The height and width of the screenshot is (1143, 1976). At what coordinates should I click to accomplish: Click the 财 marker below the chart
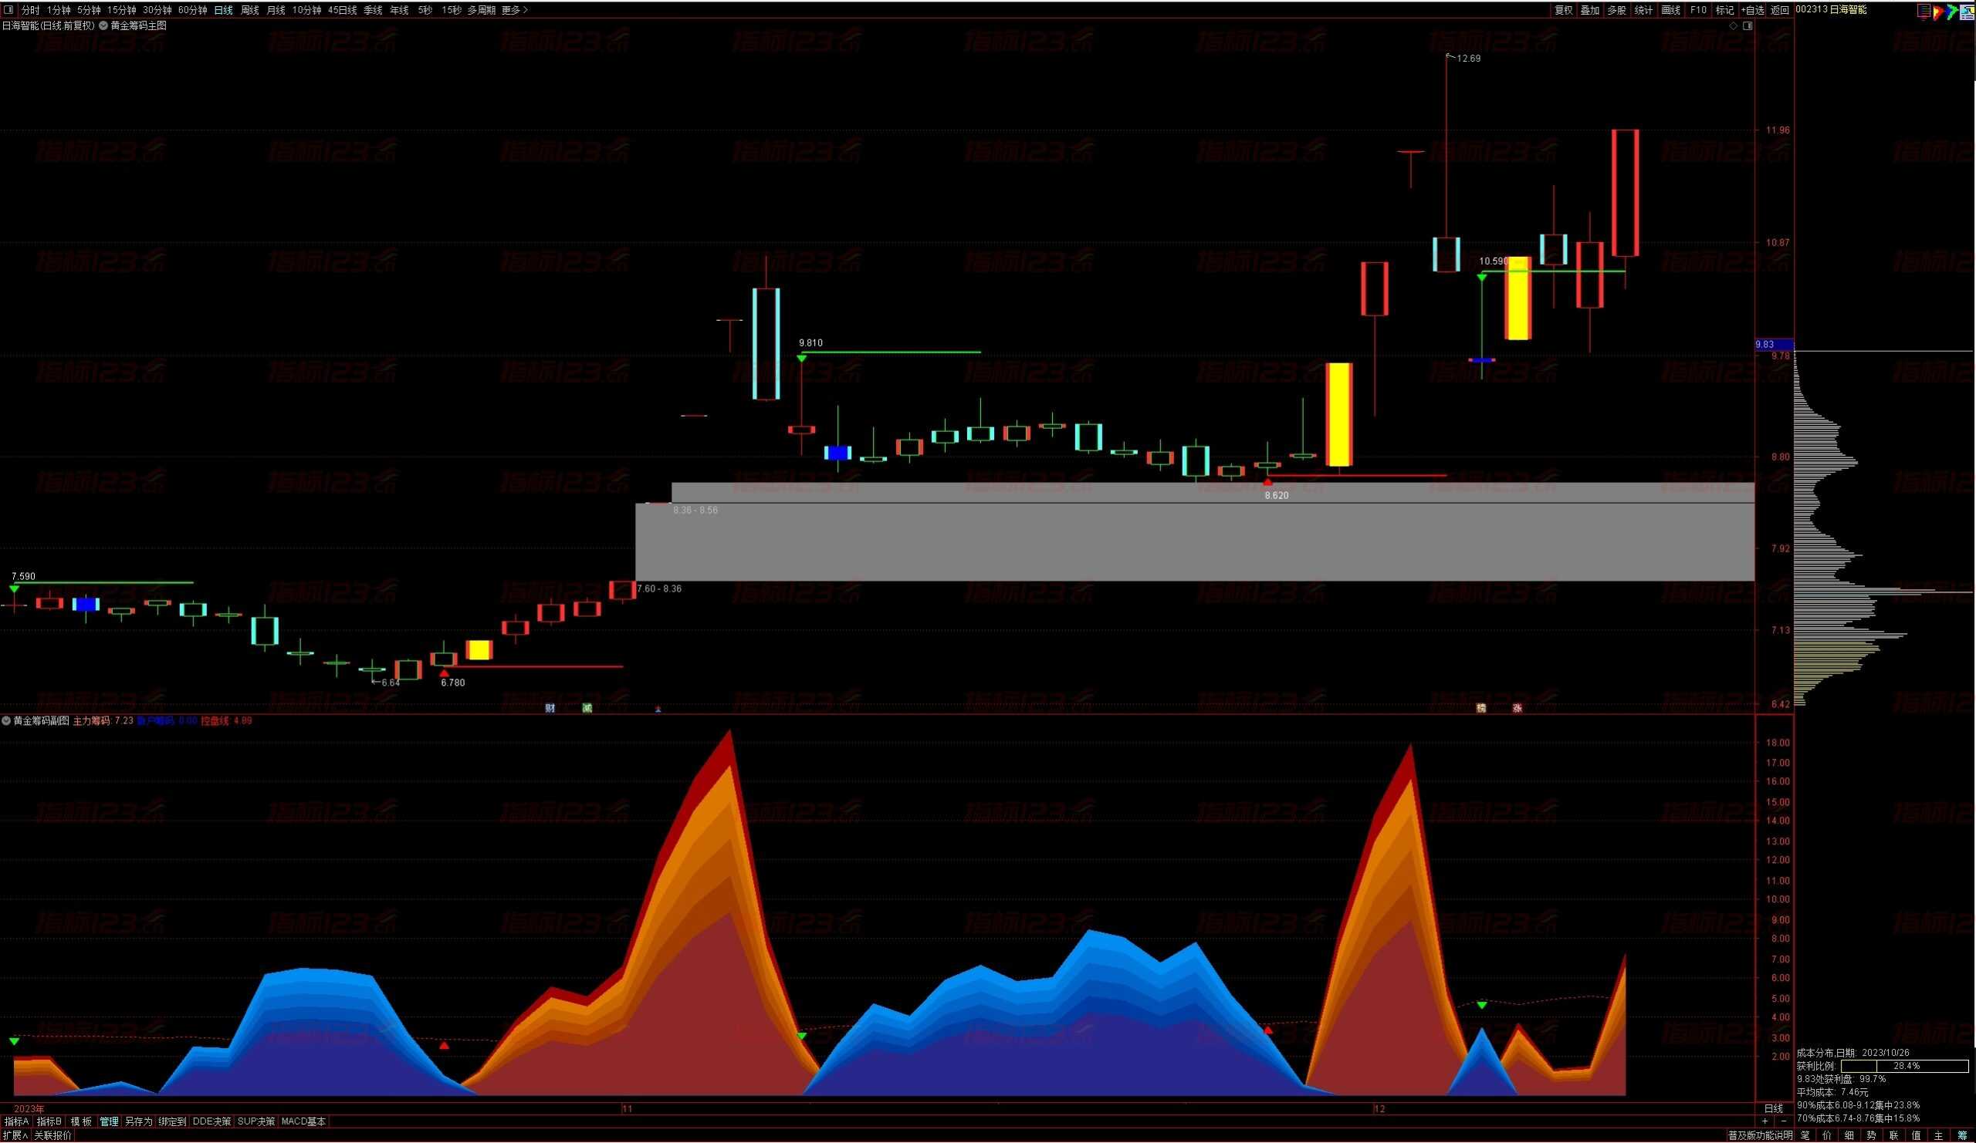pyautogui.click(x=550, y=708)
